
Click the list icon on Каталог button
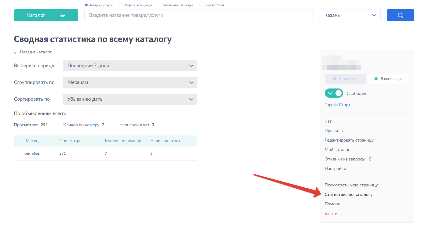(x=63, y=15)
